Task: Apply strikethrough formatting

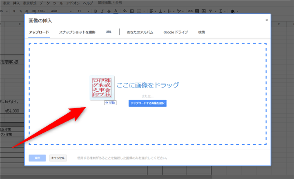Action: 109,11
